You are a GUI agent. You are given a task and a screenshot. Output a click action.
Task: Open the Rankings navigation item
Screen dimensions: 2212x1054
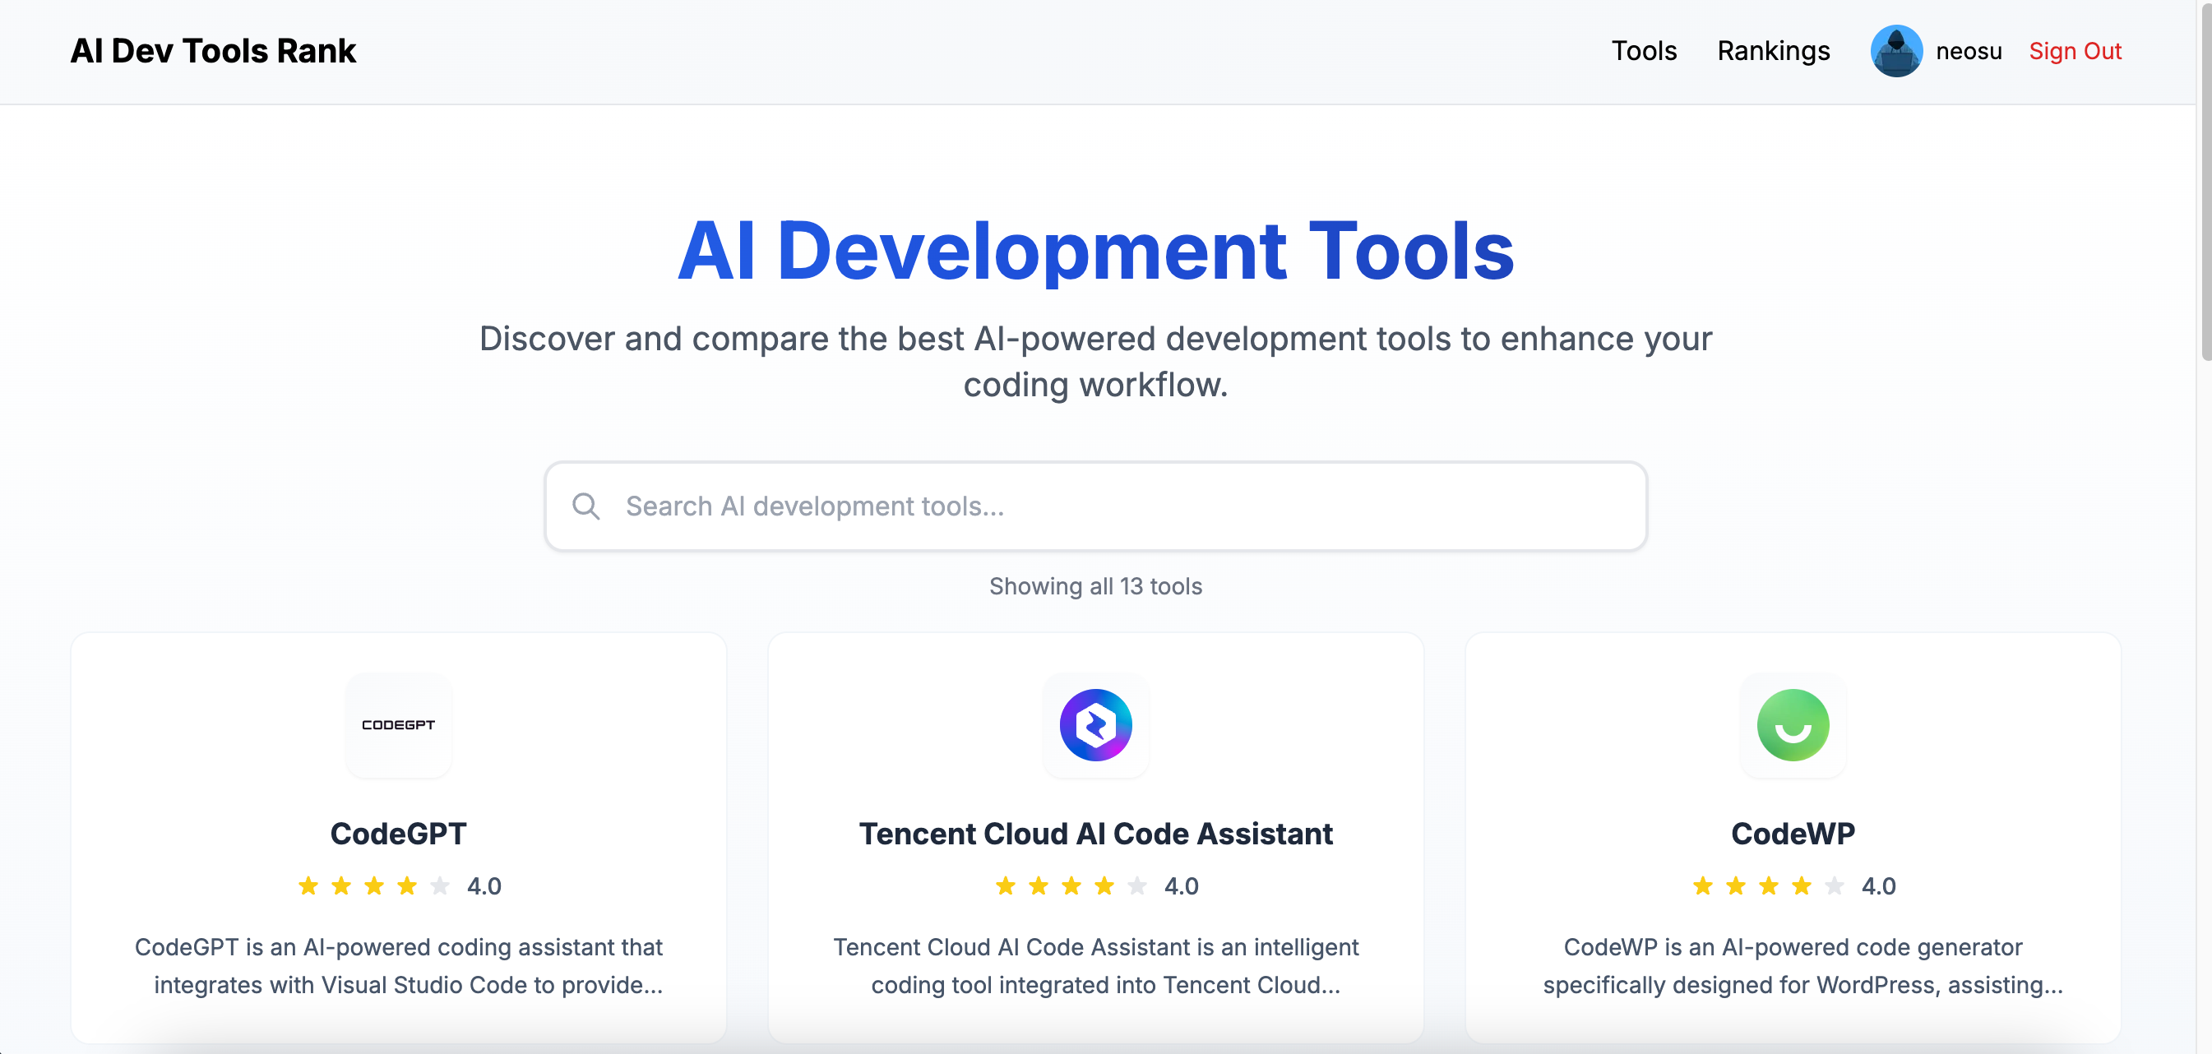click(1772, 52)
